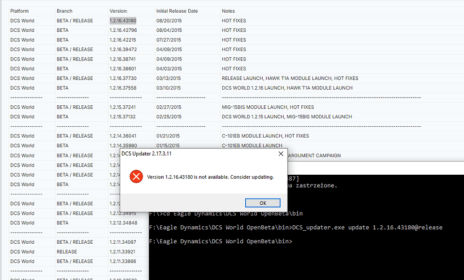Select version 1.2.12.34848 in the table

pos(123,223)
